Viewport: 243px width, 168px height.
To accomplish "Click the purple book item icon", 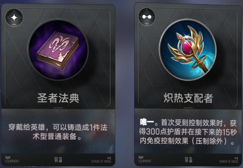I will pyautogui.click(x=58, y=50).
